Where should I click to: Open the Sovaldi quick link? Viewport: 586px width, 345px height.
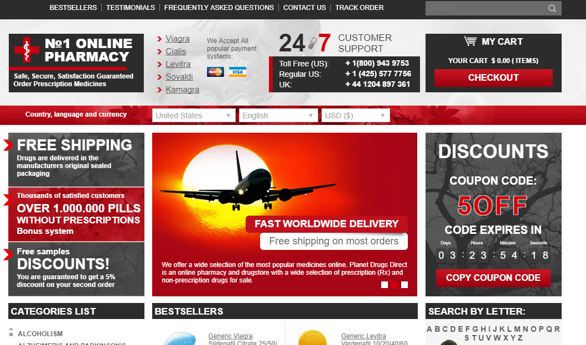179,77
